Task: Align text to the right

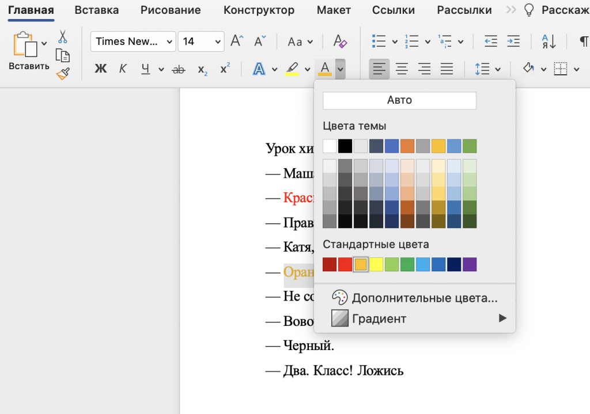Action: pos(425,69)
